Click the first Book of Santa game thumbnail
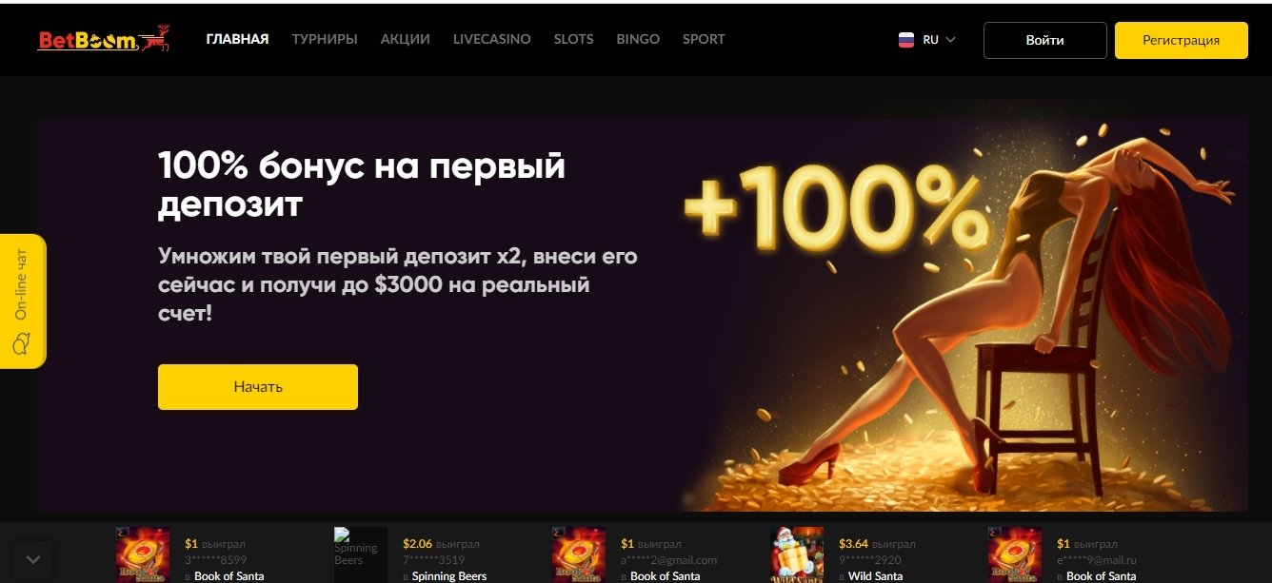Screen dimensions: 1272x583 click(143, 554)
